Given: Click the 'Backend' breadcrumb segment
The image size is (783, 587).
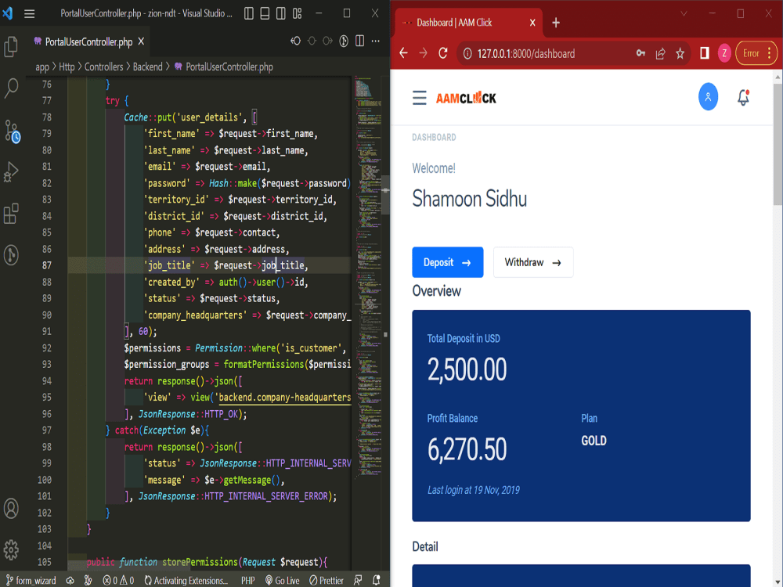Looking at the screenshot, I should point(147,67).
